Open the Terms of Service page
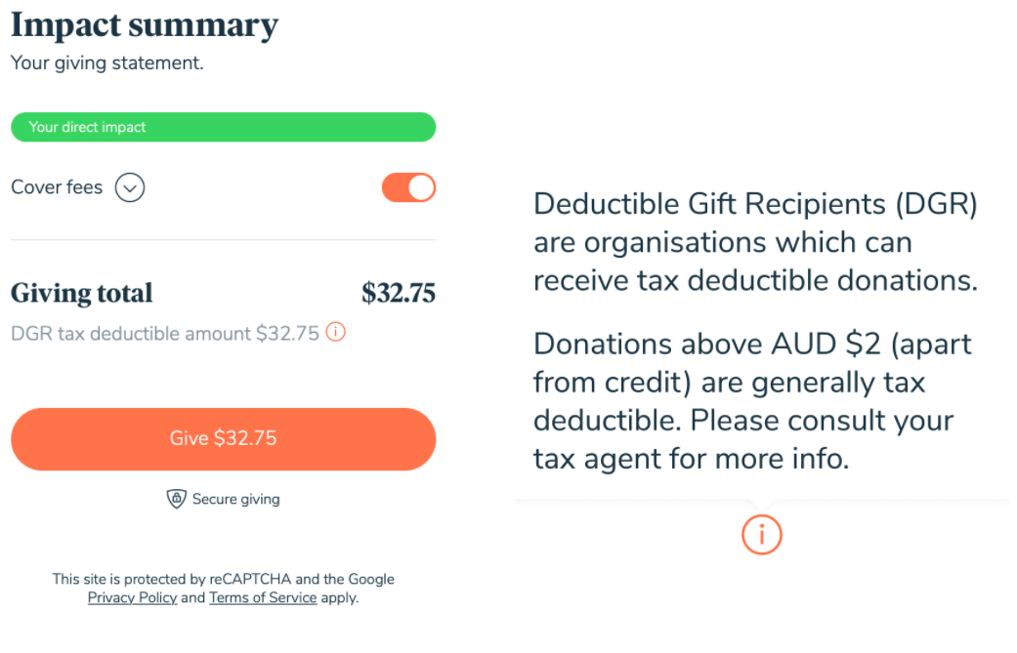The width and height of the screenshot is (1017, 653). (263, 597)
